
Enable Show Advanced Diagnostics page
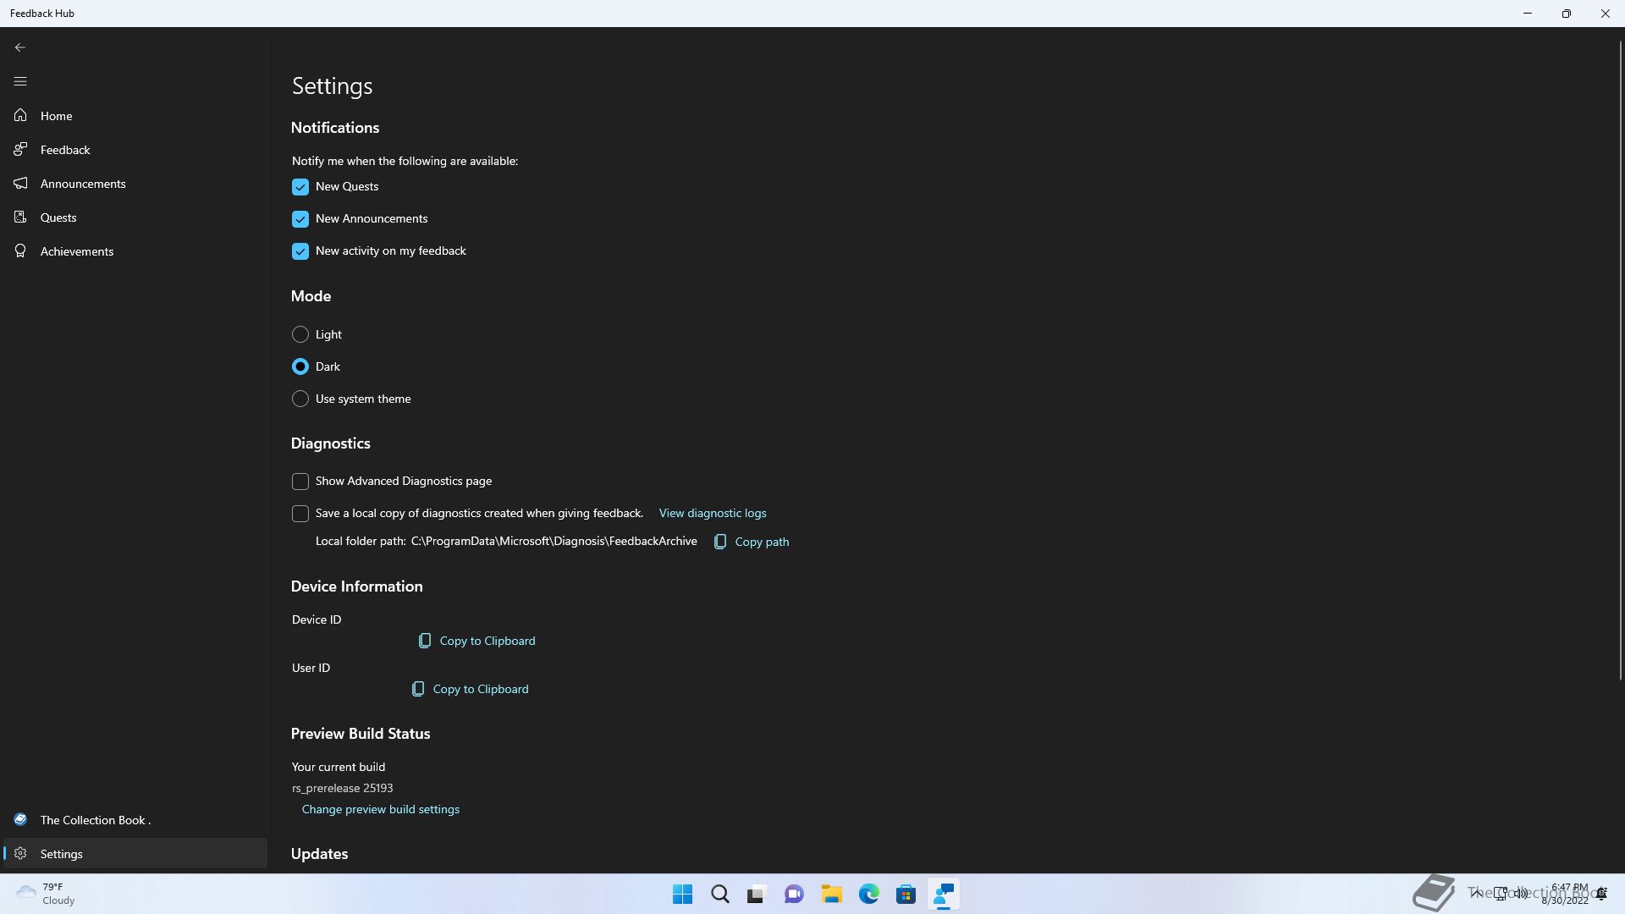tap(300, 482)
